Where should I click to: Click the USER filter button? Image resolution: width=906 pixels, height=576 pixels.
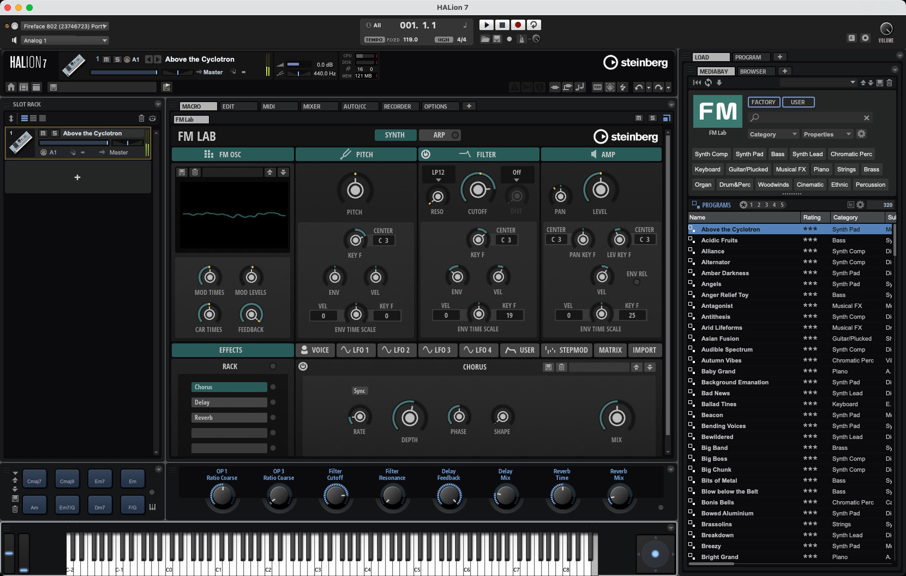[798, 102]
